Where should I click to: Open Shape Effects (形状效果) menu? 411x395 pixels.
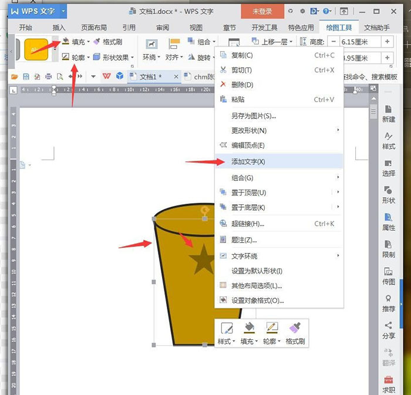coord(113,57)
